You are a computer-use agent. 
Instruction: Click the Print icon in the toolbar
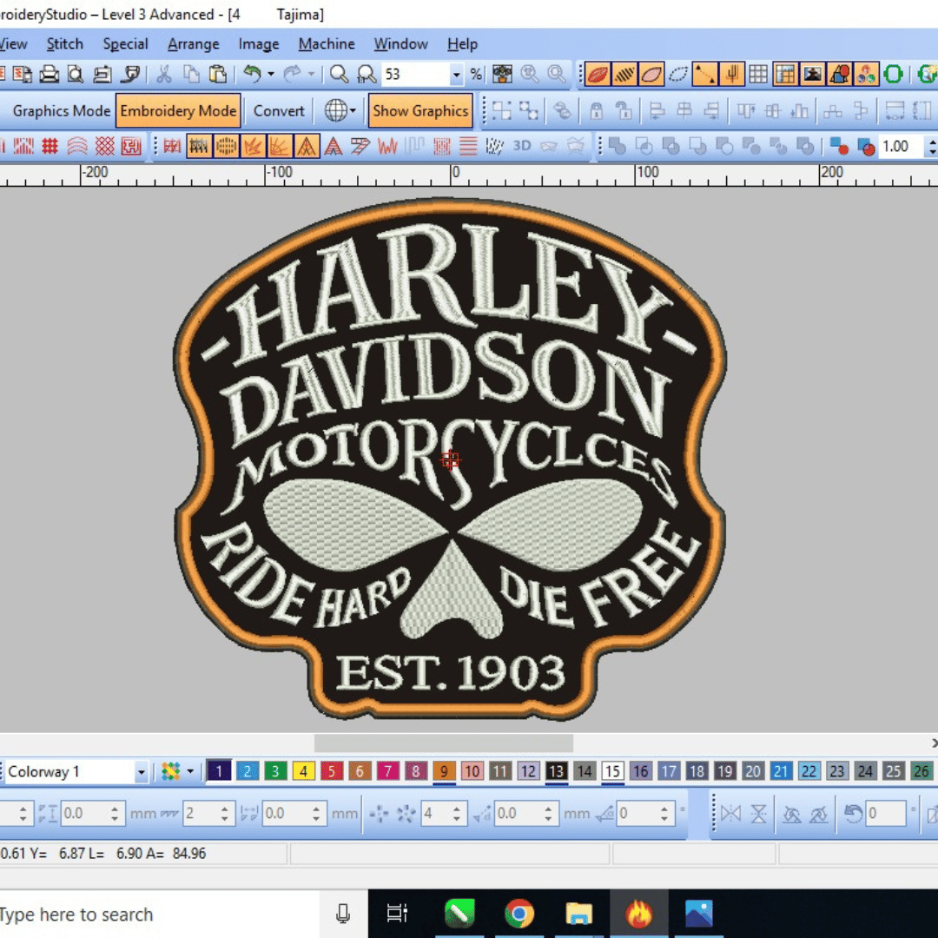[x=49, y=74]
